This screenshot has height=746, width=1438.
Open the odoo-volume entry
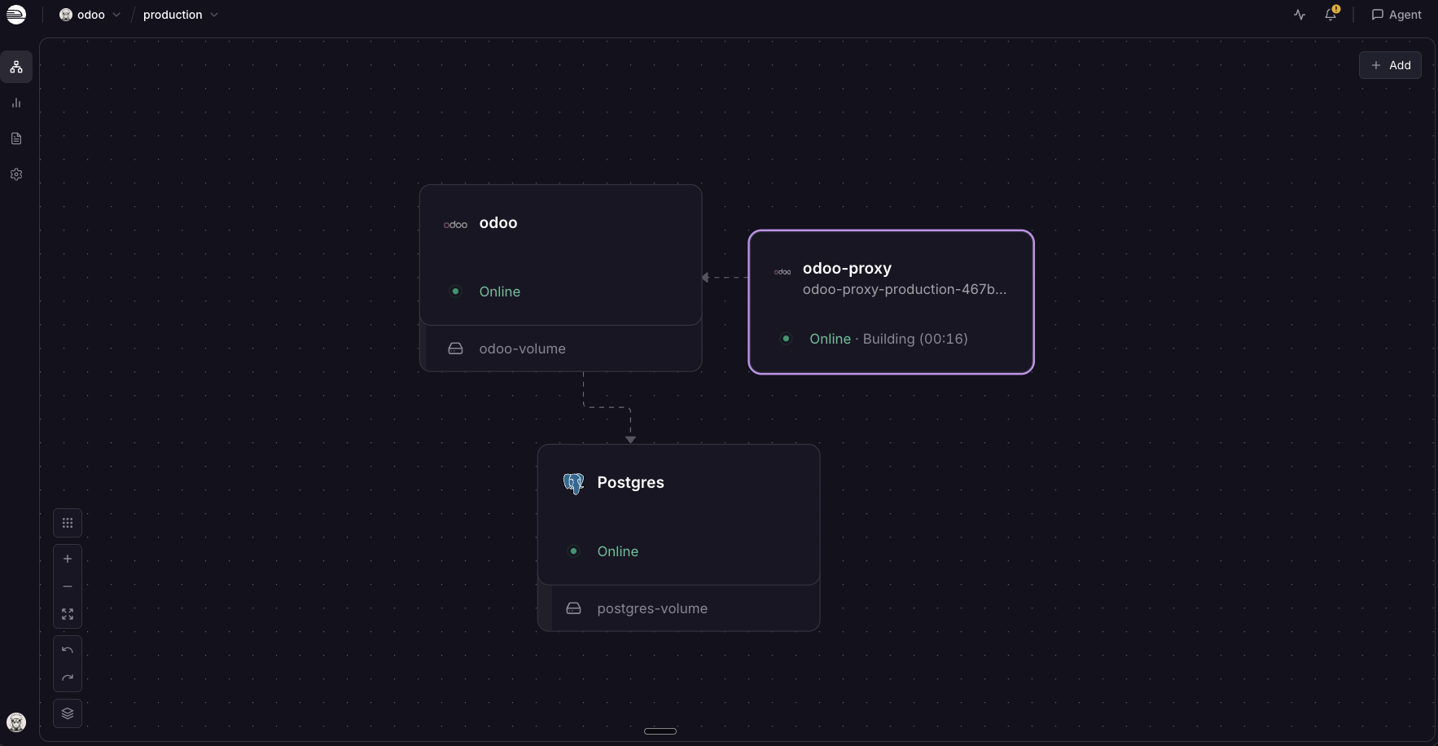tap(560, 349)
